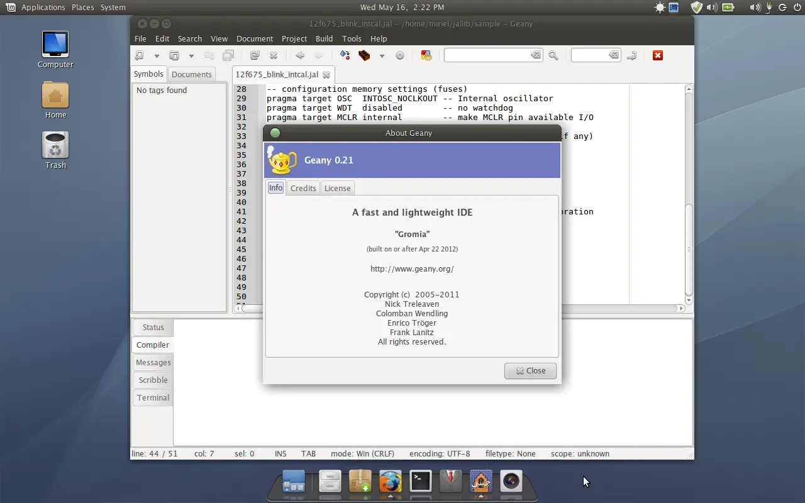Jump to the entered line number

631,55
